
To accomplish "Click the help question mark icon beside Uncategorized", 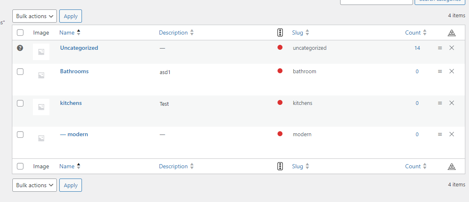I will click(20, 48).
